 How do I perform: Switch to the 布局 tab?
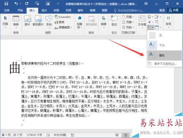point(56,10)
